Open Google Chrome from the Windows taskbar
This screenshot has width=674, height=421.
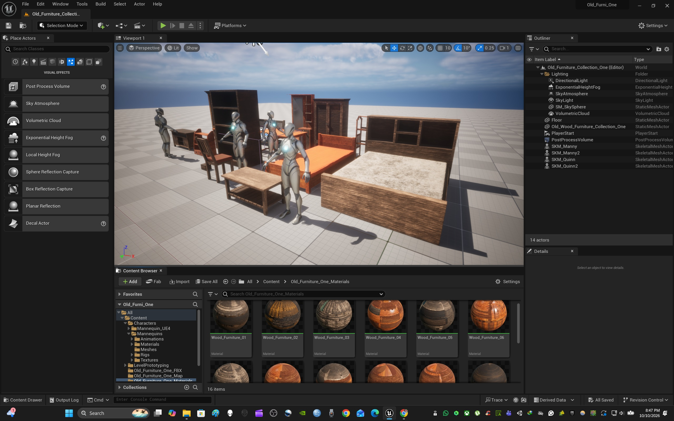(x=346, y=413)
